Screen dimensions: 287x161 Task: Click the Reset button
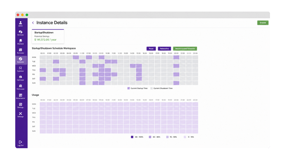click(x=151, y=49)
